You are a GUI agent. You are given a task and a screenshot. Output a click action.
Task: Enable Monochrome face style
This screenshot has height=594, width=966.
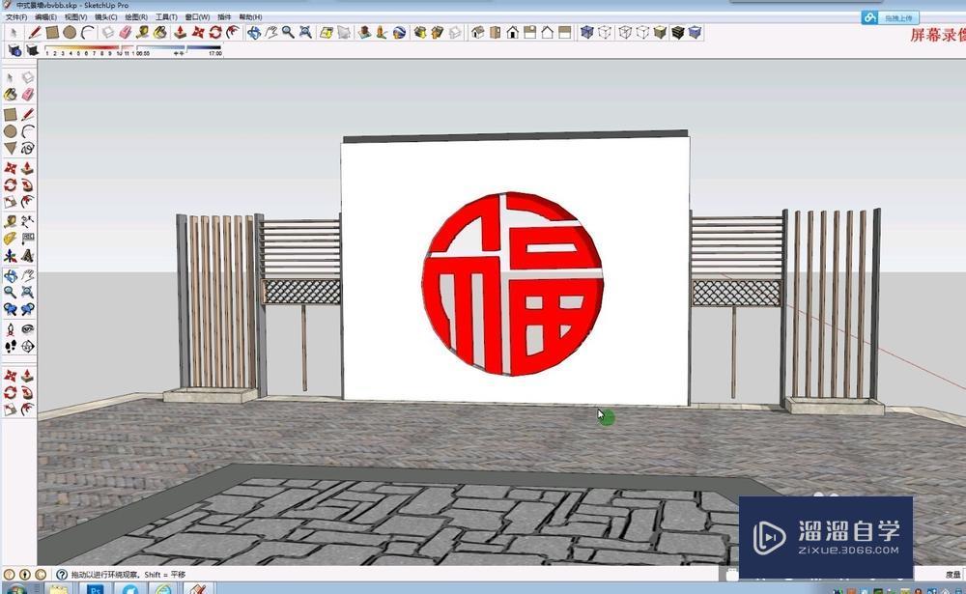695,32
